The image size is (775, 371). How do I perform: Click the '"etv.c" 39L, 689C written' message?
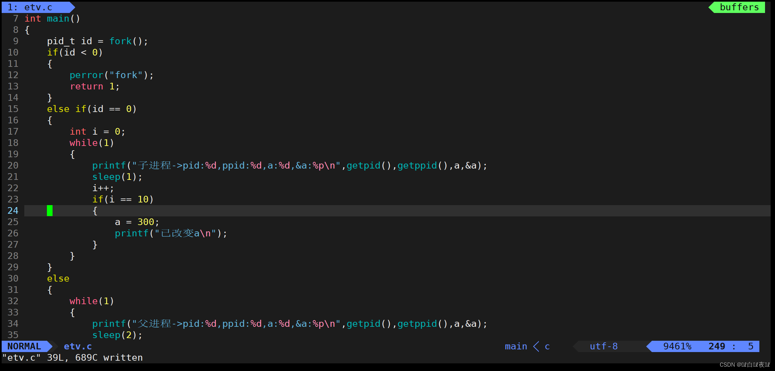(x=73, y=358)
